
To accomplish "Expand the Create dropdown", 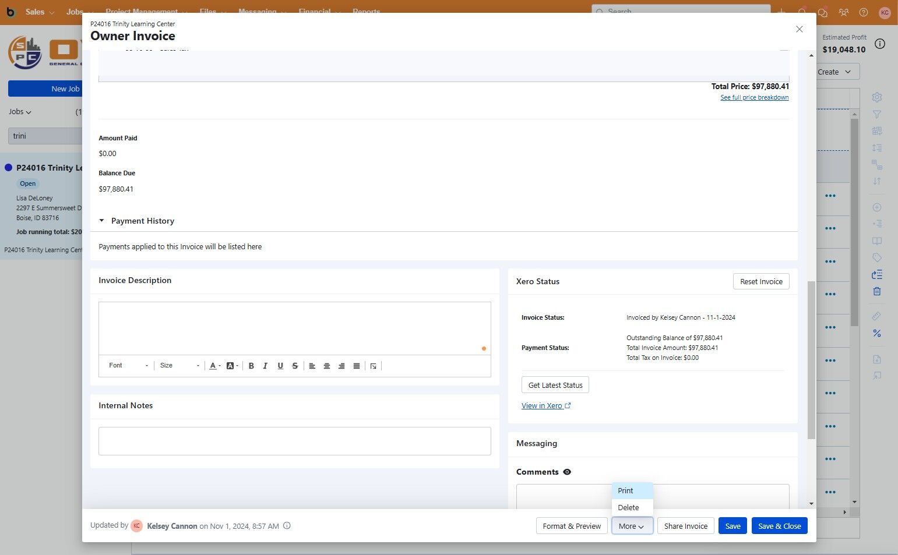I will pyautogui.click(x=834, y=72).
